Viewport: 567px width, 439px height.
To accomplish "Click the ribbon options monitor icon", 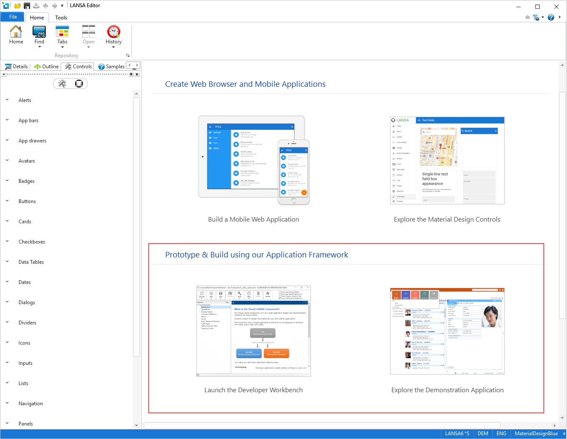I will tap(536, 17).
